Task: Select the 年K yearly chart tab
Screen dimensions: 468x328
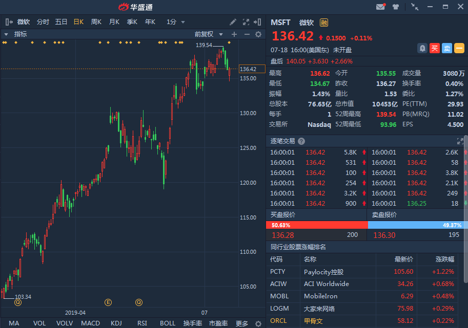Action: click(x=150, y=22)
